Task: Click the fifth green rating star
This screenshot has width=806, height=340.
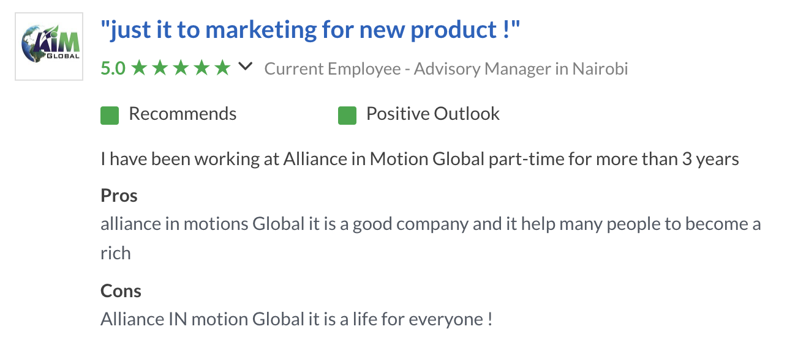Action: [x=223, y=67]
